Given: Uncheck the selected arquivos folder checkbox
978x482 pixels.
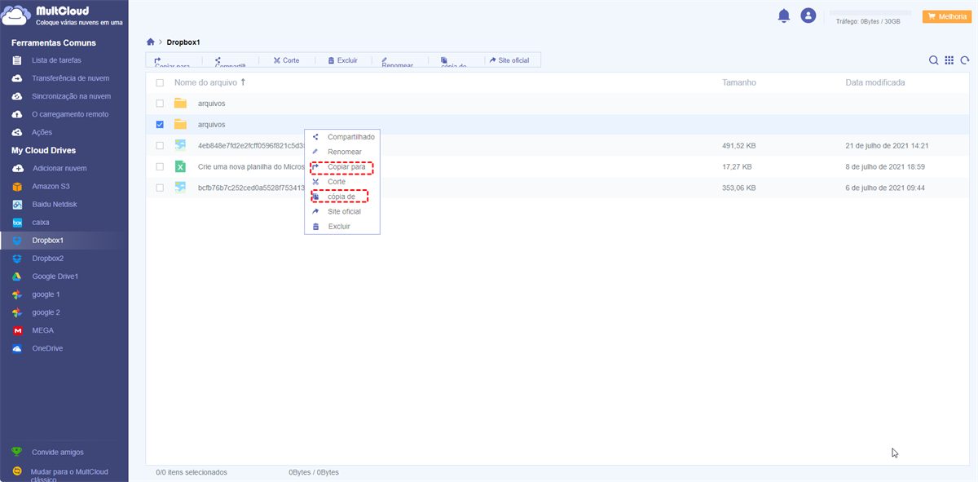Looking at the screenshot, I should (x=160, y=125).
